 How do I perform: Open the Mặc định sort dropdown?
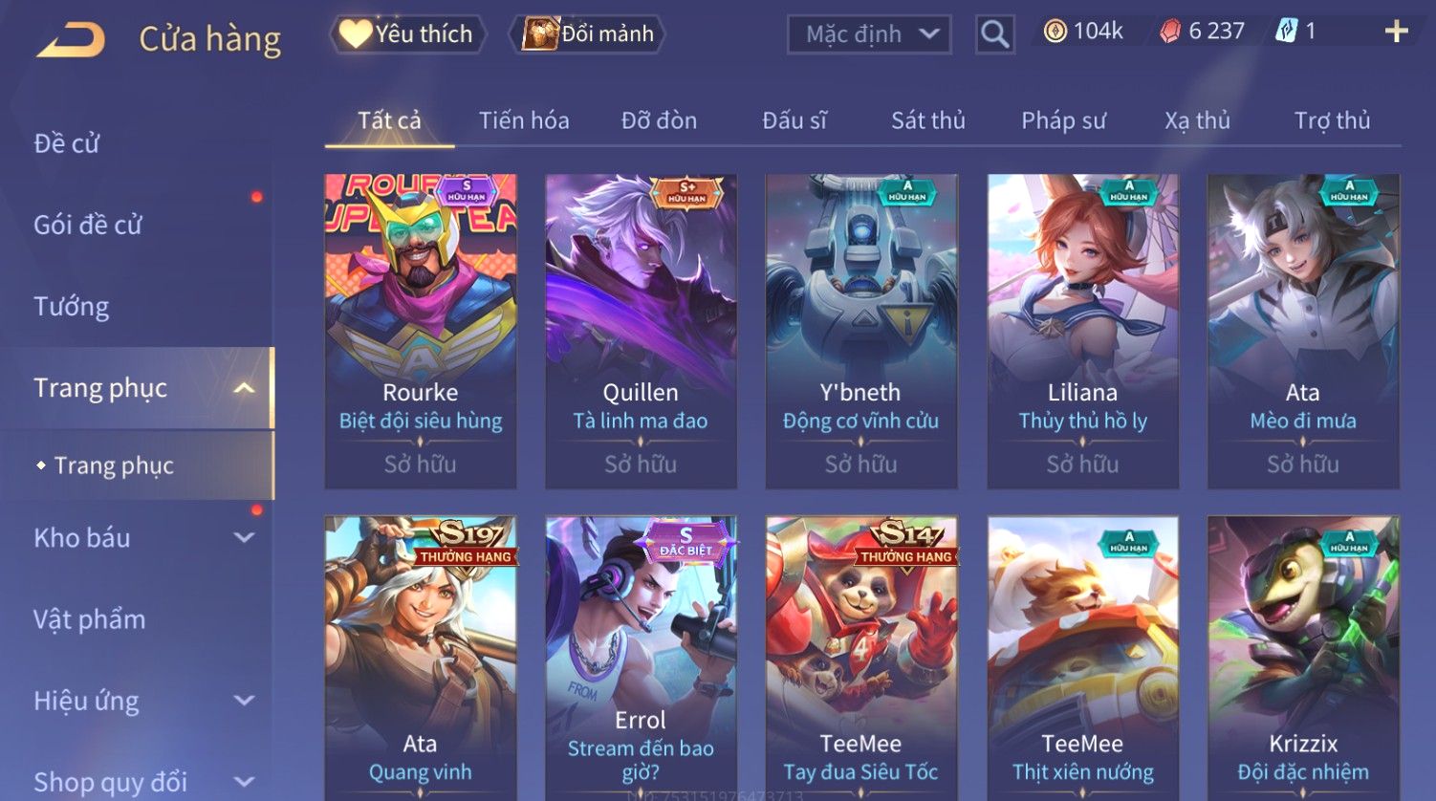869,34
